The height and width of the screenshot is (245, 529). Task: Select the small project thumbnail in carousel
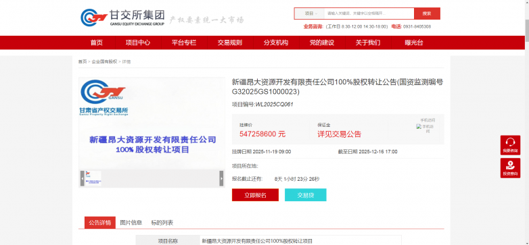pos(93,178)
